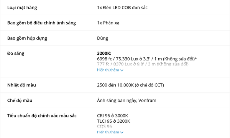Select the "Chế độ màu" row label
This screenshot has width=230, height=138.
[x=20, y=101]
